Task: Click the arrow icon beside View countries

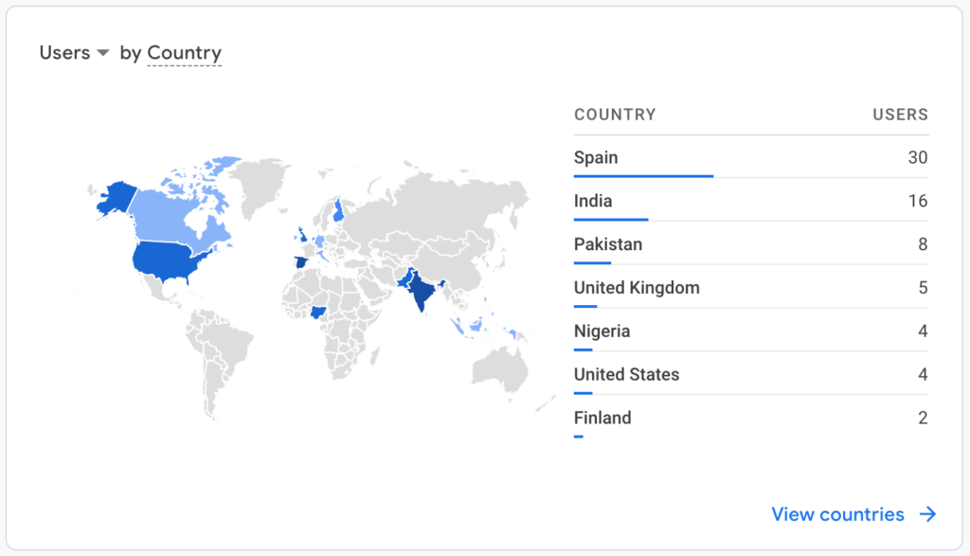Action: (x=927, y=514)
